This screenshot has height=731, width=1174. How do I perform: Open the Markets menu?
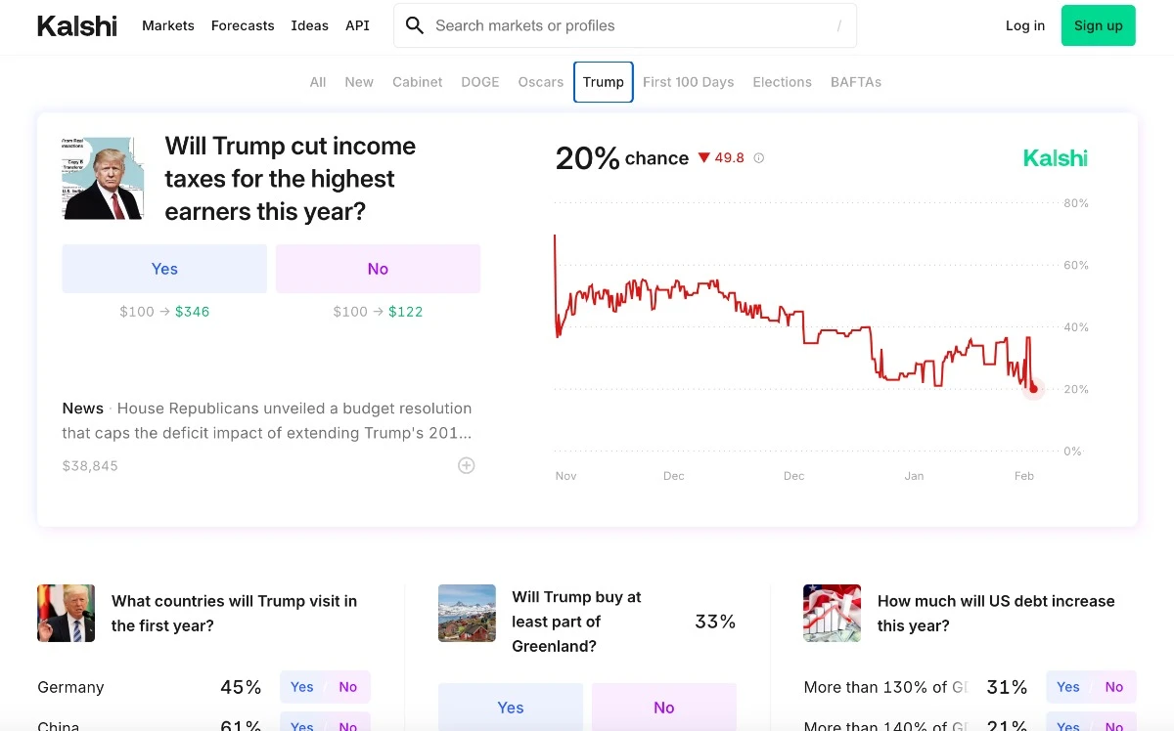pos(168,25)
